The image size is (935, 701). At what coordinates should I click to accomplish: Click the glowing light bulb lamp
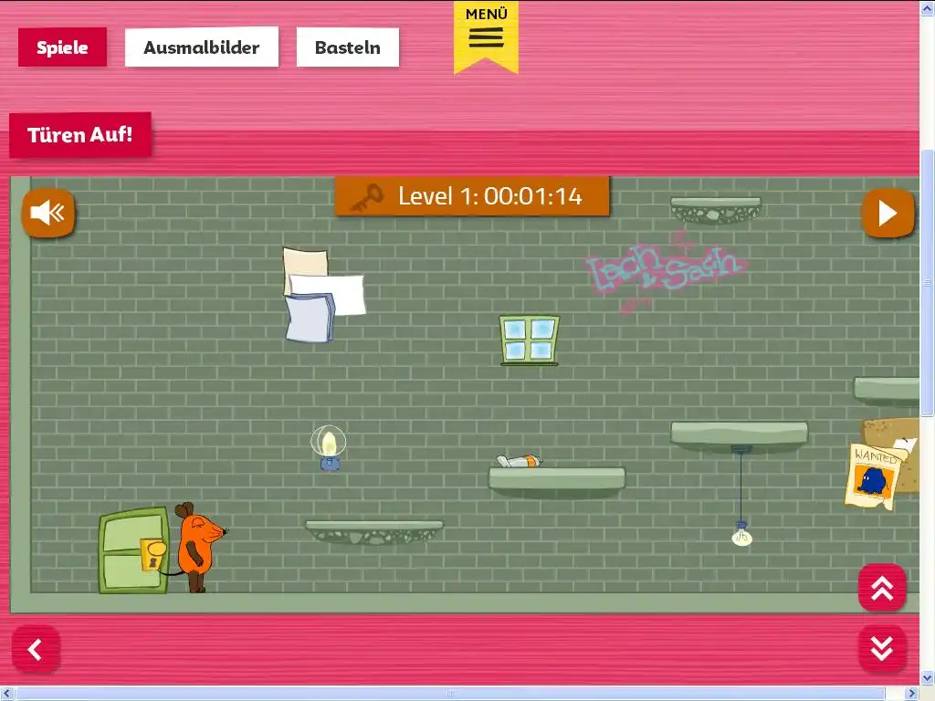[329, 447]
